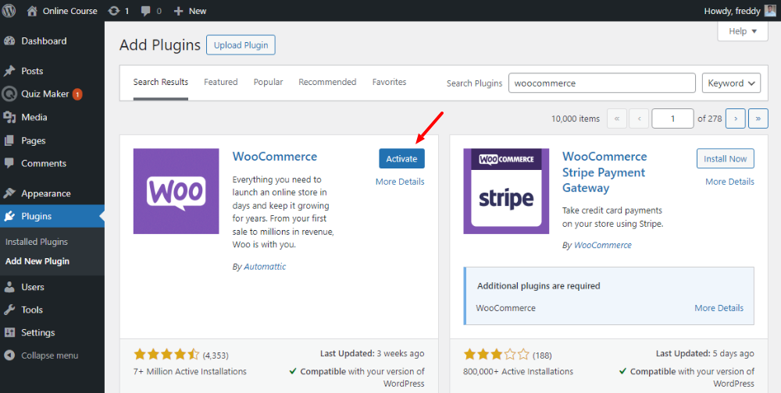Click the Appearance paintbrush icon
This screenshot has height=393, width=781.
pos(9,193)
